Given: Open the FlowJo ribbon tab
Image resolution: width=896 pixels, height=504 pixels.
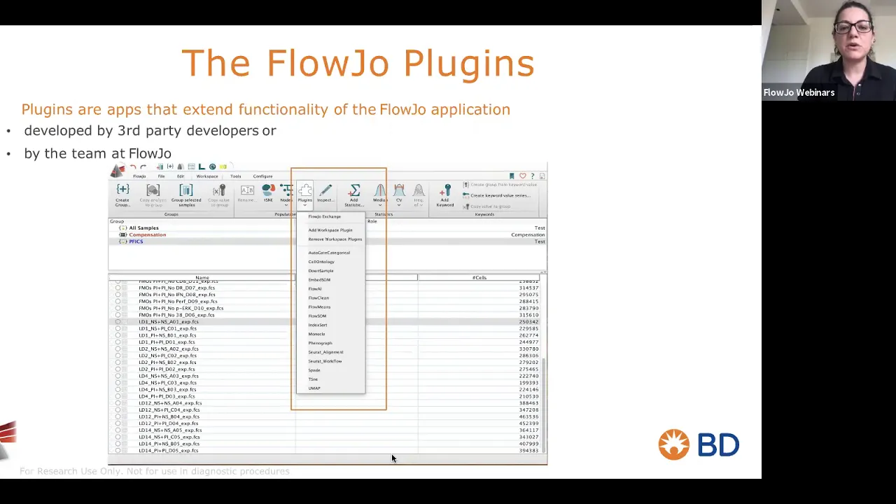Looking at the screenshot, I should point(139,176).
